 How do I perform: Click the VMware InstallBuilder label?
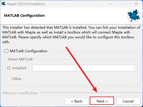tap(20, 93)
